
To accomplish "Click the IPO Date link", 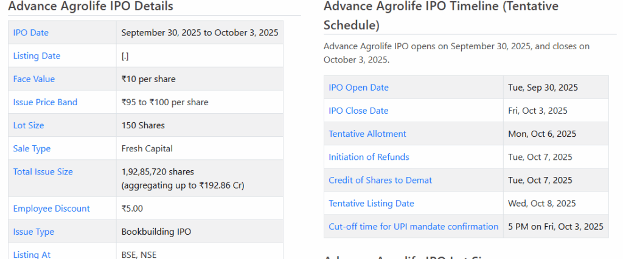I will click(31, 33).
